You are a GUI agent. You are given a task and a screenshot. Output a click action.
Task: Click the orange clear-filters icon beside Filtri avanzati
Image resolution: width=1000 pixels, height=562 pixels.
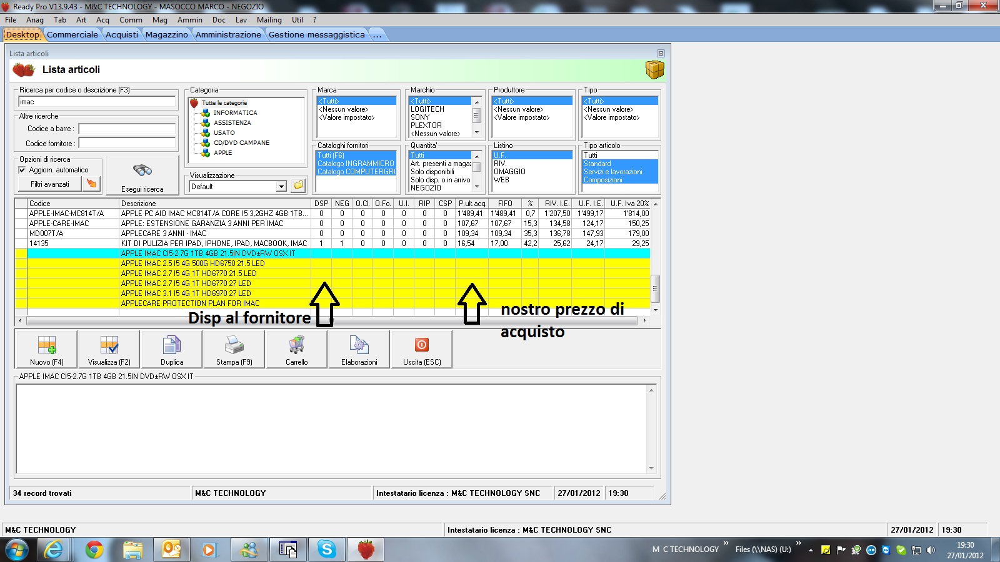(91, 184)
